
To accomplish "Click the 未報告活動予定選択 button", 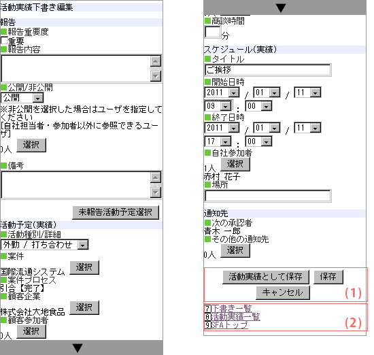I will point(116,212).
